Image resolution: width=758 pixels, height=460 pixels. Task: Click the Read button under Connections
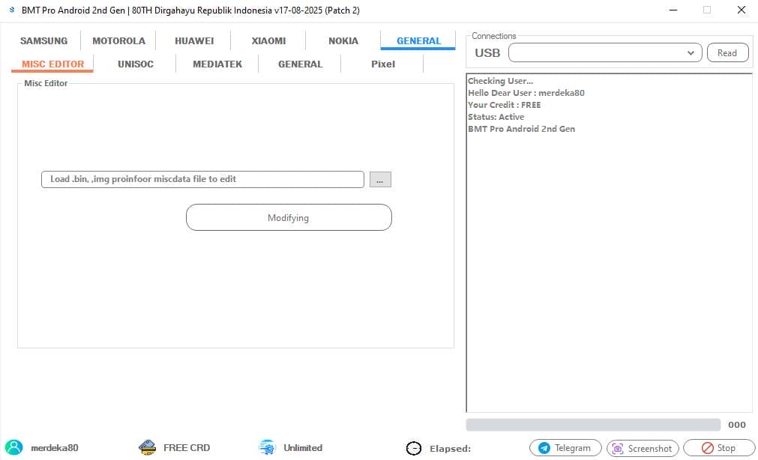click(727, 52)
